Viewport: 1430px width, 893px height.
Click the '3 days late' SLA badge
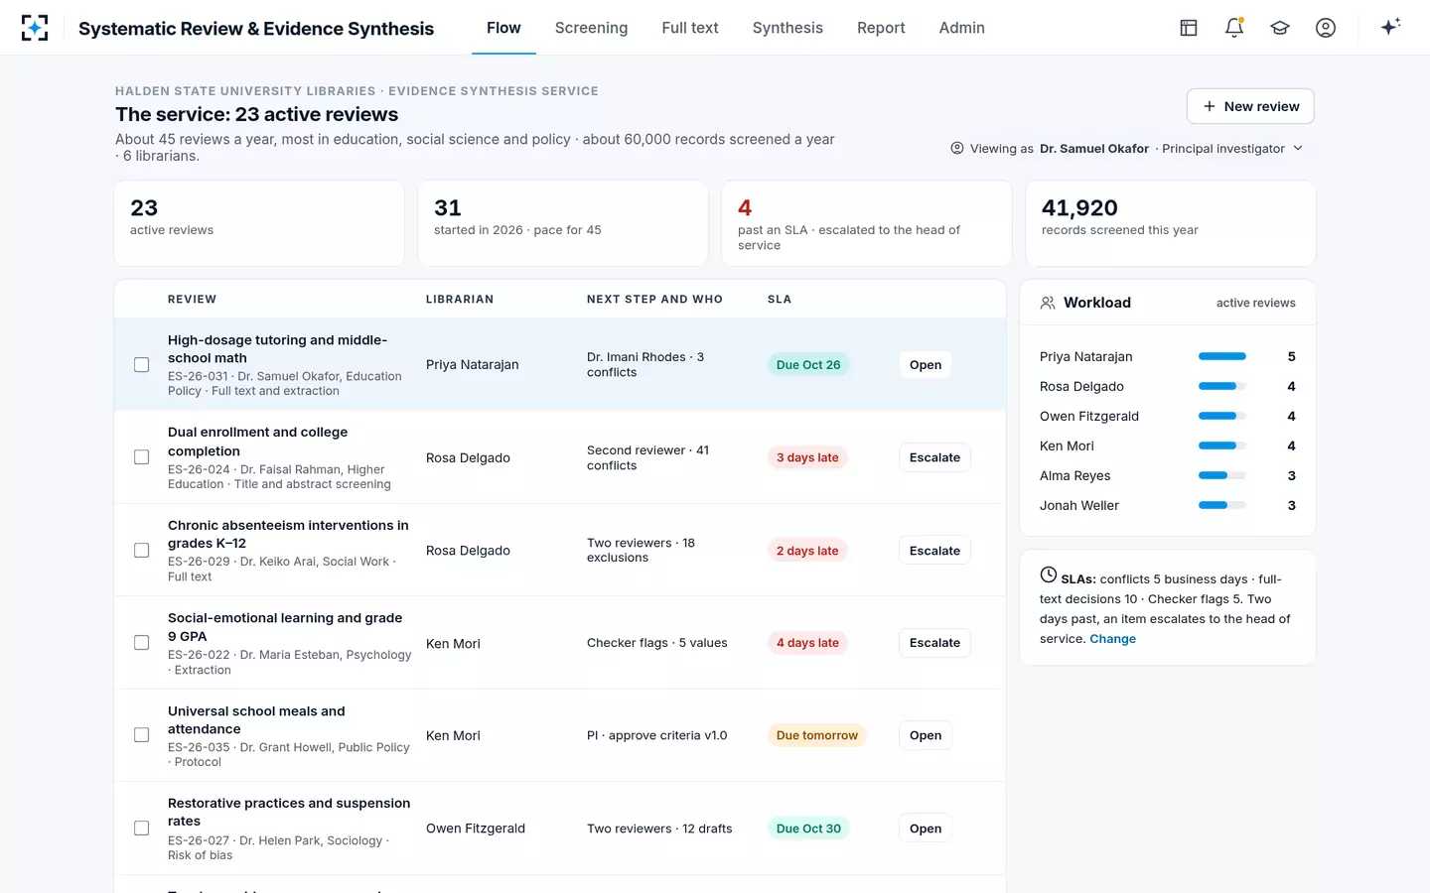pos(807,457)
